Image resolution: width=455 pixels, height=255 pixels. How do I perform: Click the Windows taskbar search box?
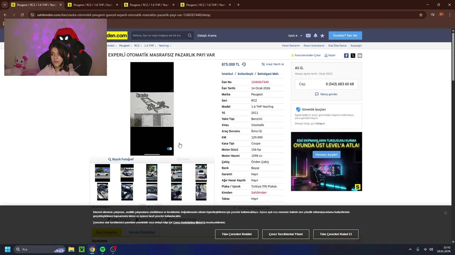(40, 249)
